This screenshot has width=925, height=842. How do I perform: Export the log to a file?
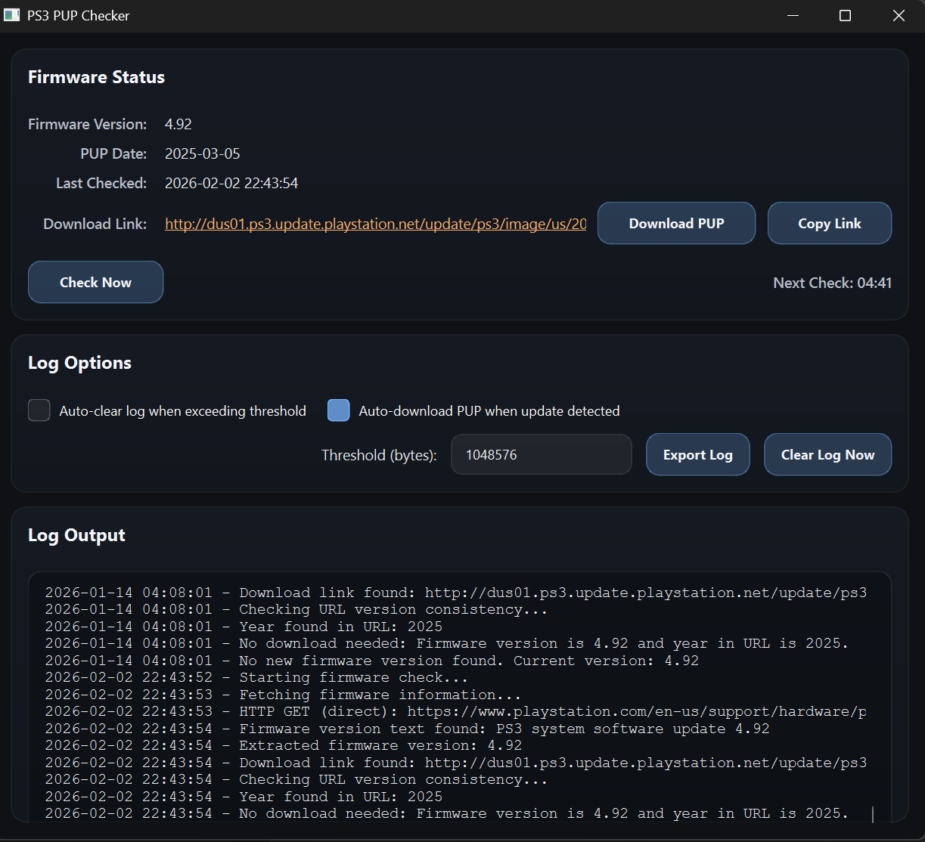tap(697, 454)
